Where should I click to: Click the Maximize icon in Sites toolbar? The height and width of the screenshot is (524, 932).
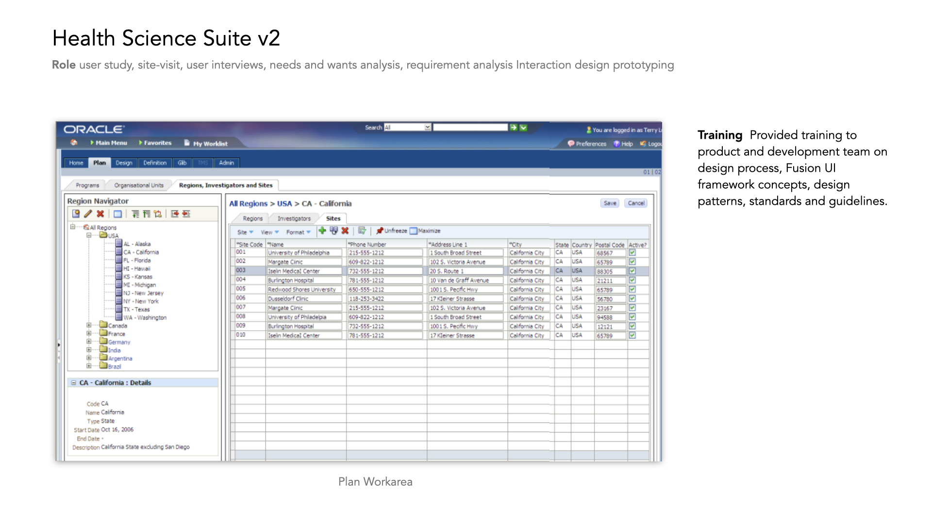(414, 231)
